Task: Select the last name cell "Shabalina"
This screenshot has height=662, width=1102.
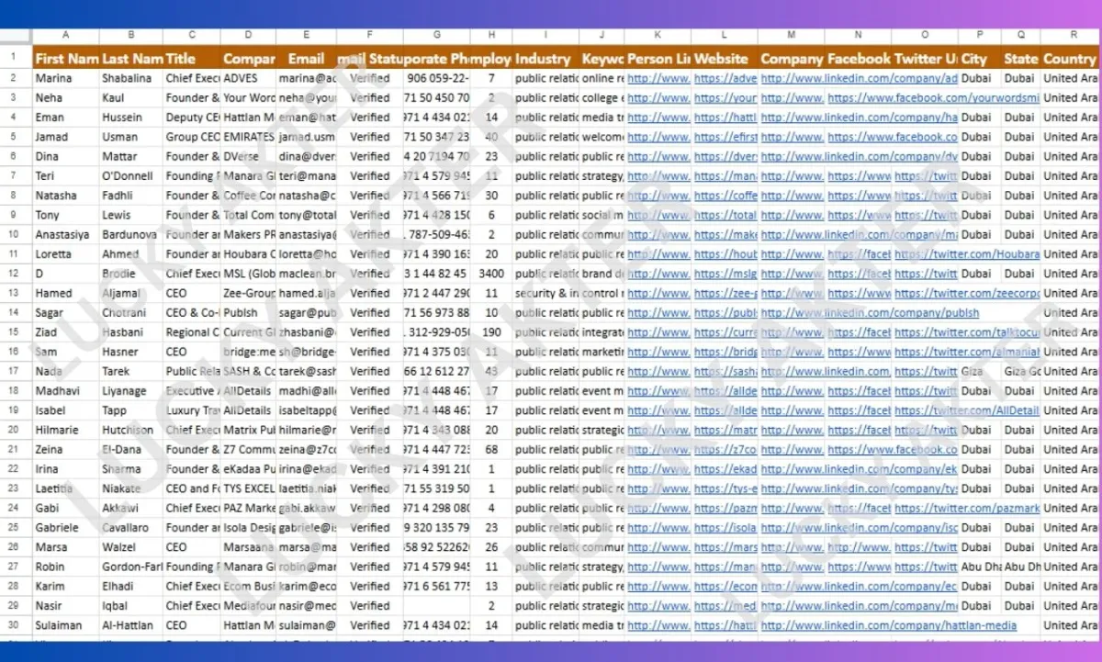Action: (x=131, y=79)
